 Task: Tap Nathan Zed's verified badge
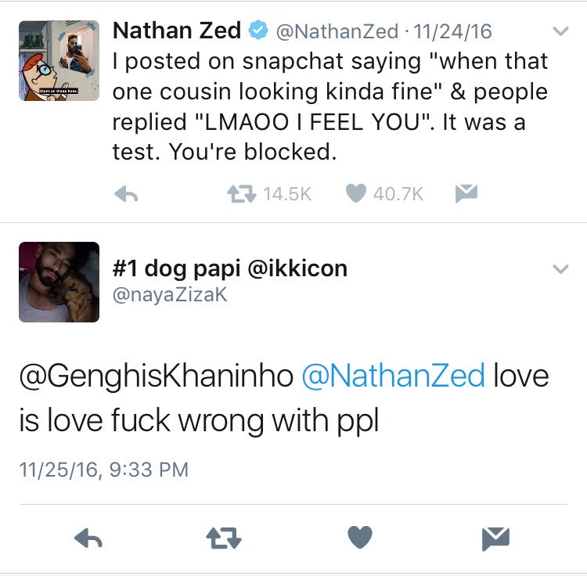[x=257, y=31]
